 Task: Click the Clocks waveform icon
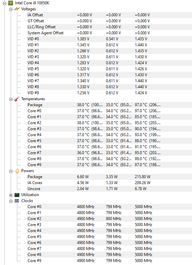(x=17, y=201)
